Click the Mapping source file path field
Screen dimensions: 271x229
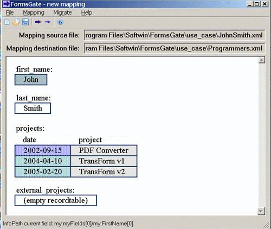[x=175, y=35]
